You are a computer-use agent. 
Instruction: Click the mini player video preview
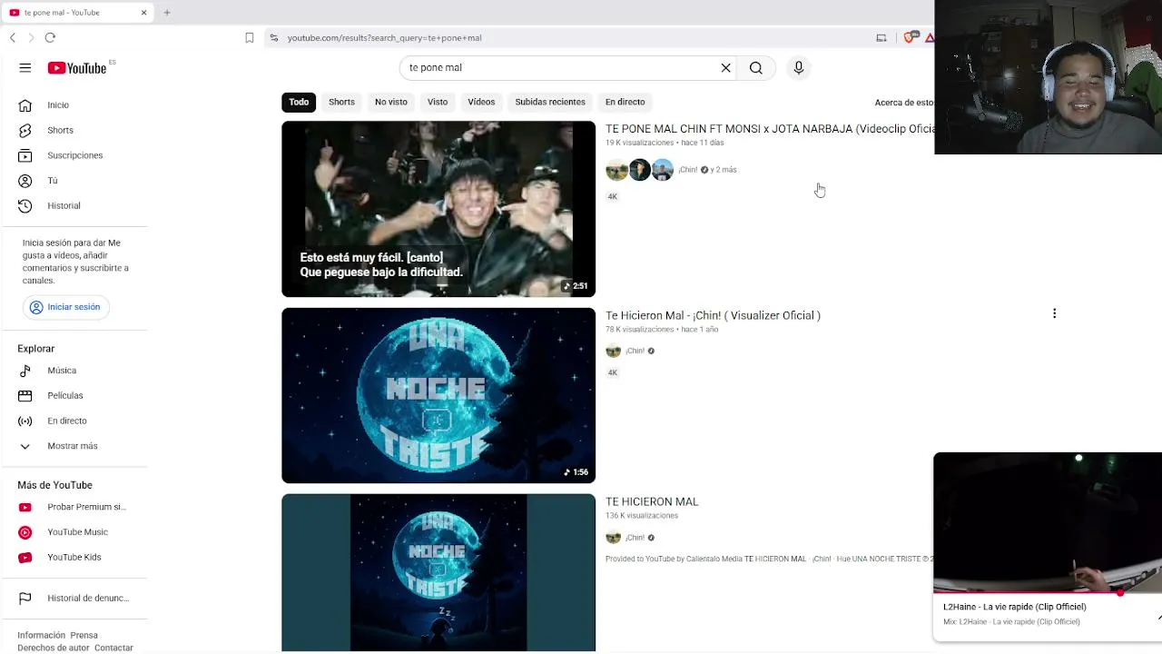pos(1048,522)
